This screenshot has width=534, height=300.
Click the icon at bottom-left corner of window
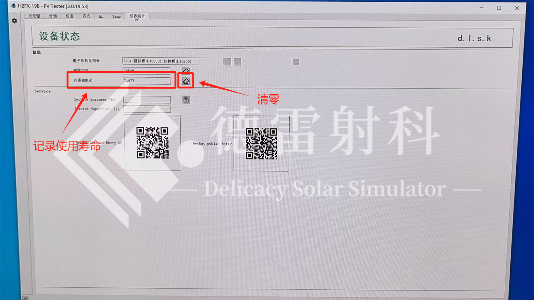[x=25, y=298]
